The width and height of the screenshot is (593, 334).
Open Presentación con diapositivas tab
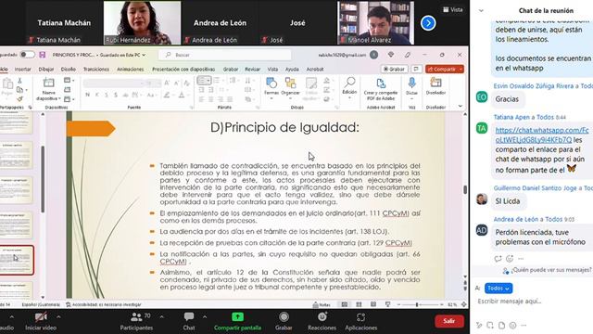(x=183, y=69)
